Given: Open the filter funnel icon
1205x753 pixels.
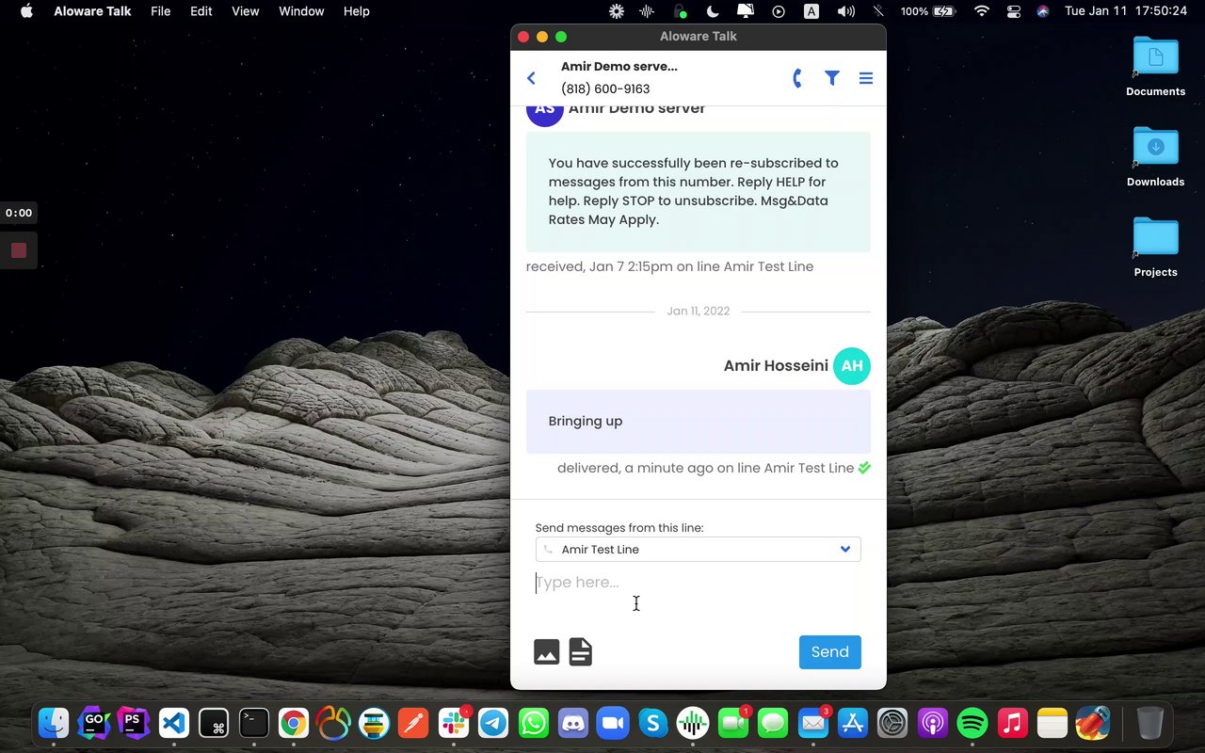Looking at the screenshot, I should [832, 78].
